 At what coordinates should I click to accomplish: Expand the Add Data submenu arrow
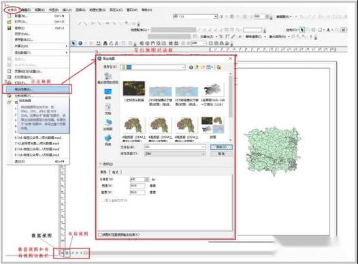[x=67, y=52]
